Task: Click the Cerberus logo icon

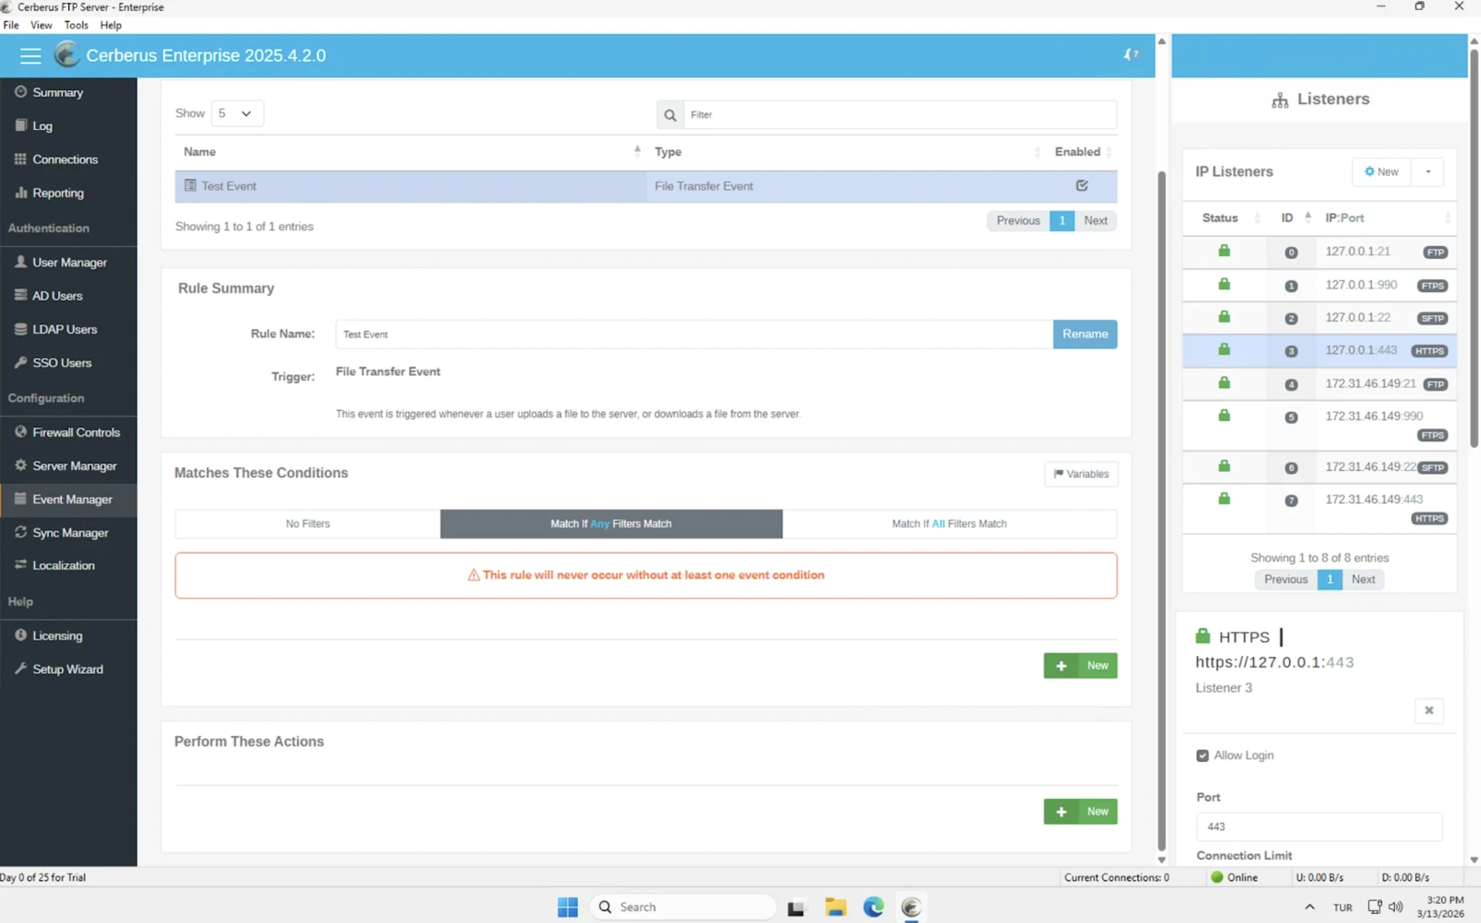Action: pyautogui.click(x=67, y=55)
